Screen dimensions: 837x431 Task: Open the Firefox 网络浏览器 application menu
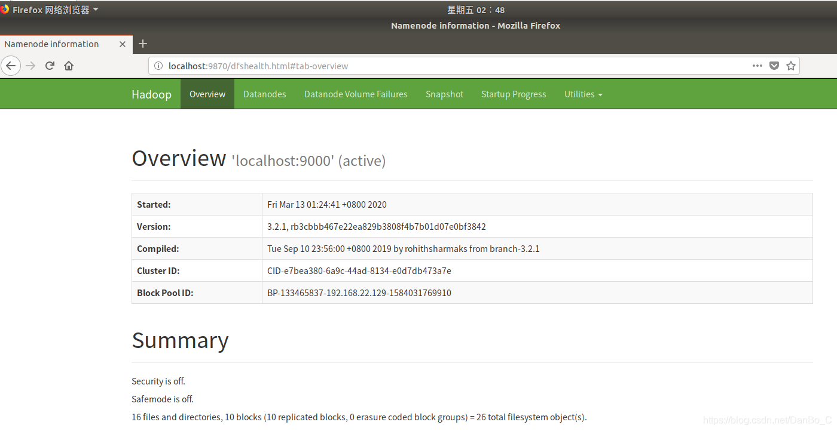pos(55,10)
